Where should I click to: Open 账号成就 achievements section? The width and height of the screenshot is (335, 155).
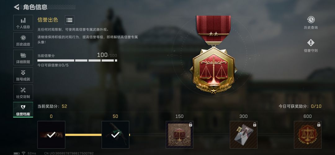[23, 75]
